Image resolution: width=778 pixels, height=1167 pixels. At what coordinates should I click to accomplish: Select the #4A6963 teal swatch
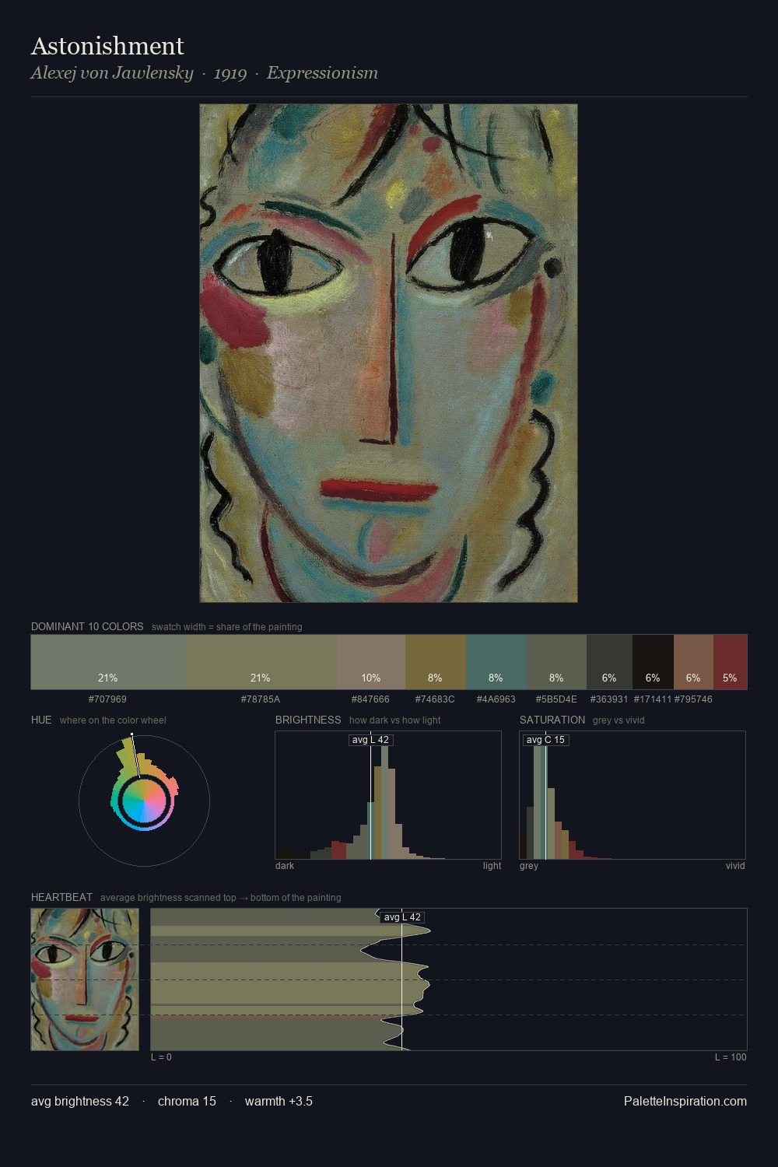click(x=496, y=662)
